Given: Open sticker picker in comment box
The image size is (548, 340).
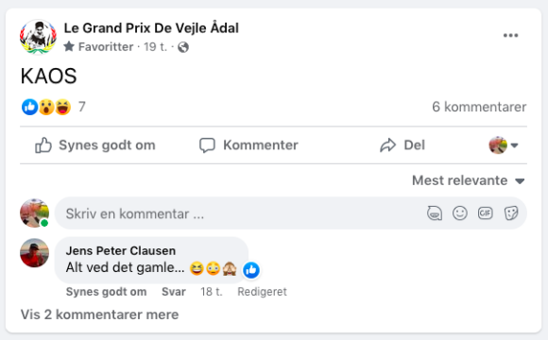Looking at the screenshot, I should pyautogui.click(x=511, y=213).
